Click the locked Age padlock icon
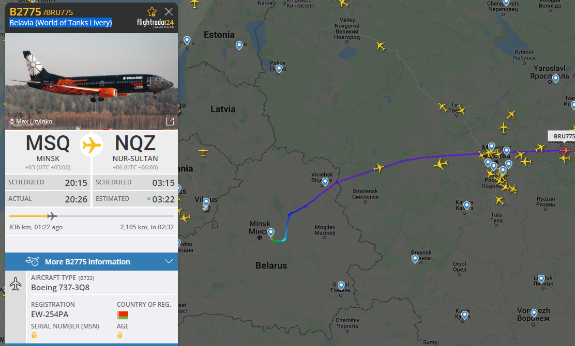Image resolution: width=575 pixels, height=346 pixels. 119,335
